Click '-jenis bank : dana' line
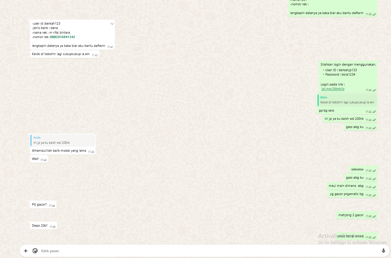 tap(45, 28)
